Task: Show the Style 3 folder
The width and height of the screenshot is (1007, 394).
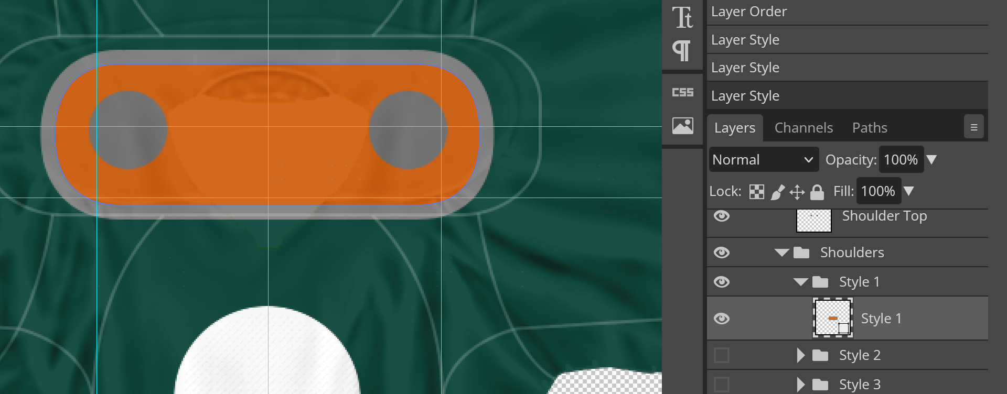Action: click(722, 385)
